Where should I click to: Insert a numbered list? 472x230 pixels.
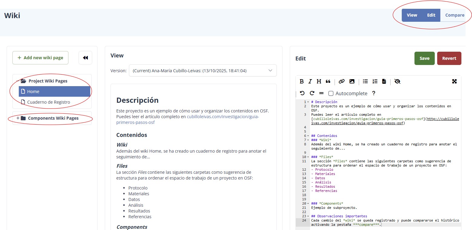coord(375,81)
